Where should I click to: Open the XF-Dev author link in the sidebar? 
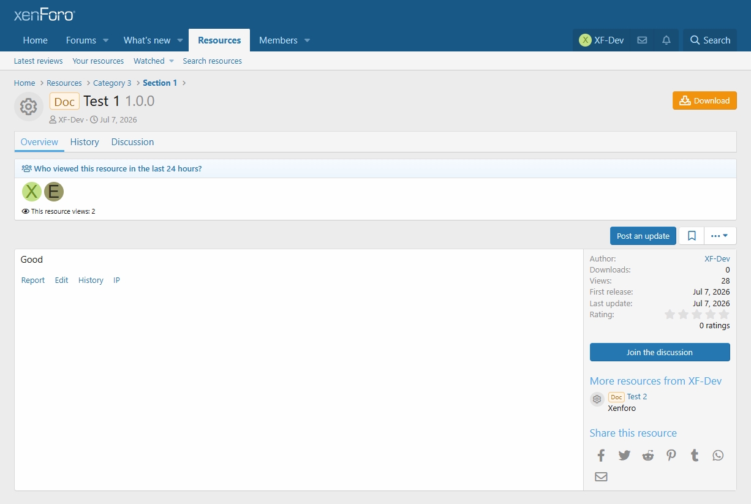(x=717, y=258)
